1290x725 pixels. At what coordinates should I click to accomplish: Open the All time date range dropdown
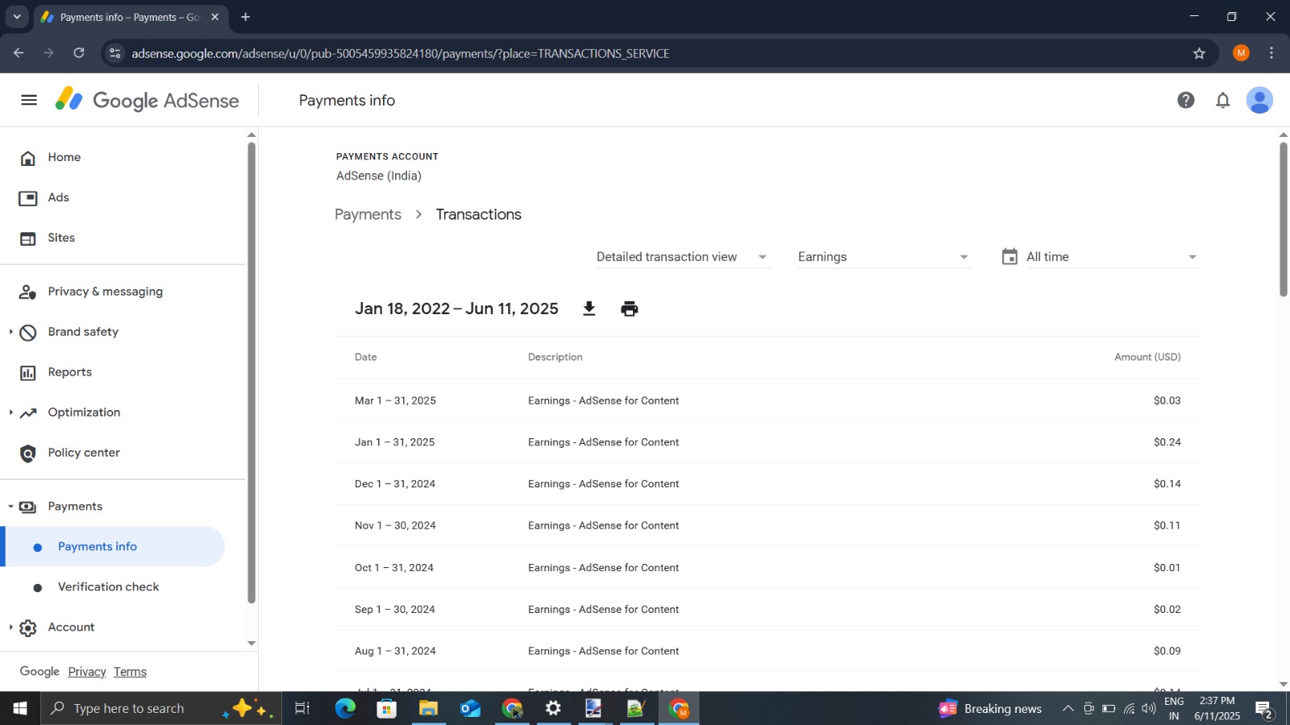click(x=1112, y=257)
